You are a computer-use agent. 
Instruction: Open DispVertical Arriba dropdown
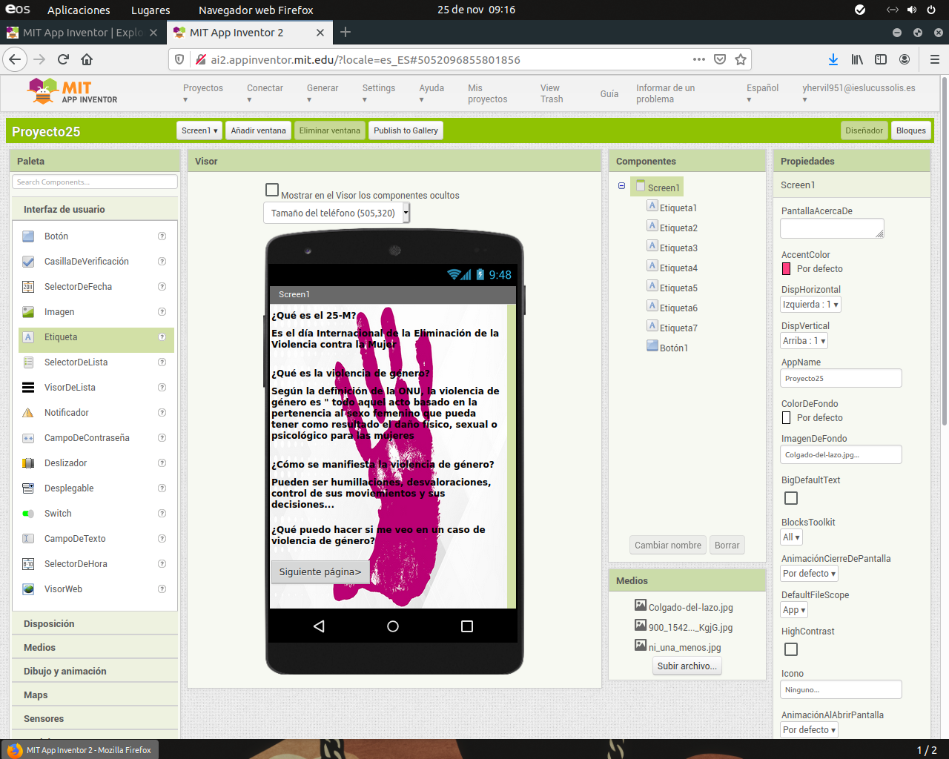coord(804,341)
